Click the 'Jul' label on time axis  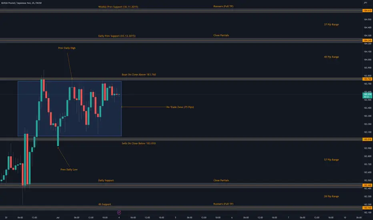point(58,218)
